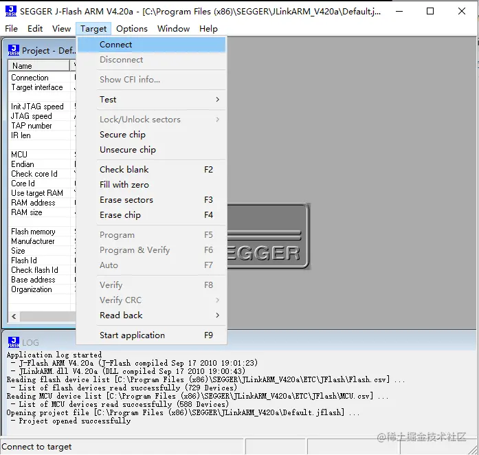Select the IR len row
This screenshot has height=455, width=479.
pyautogui.click(x=42, y=135)
